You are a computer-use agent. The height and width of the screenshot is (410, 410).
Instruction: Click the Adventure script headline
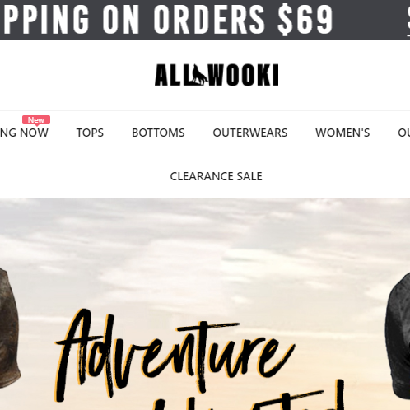(175, 356)
